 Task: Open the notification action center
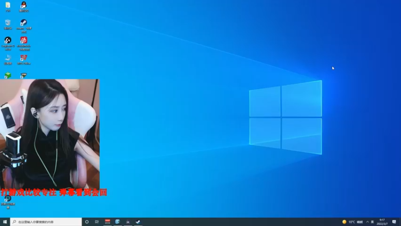[394, 222]
